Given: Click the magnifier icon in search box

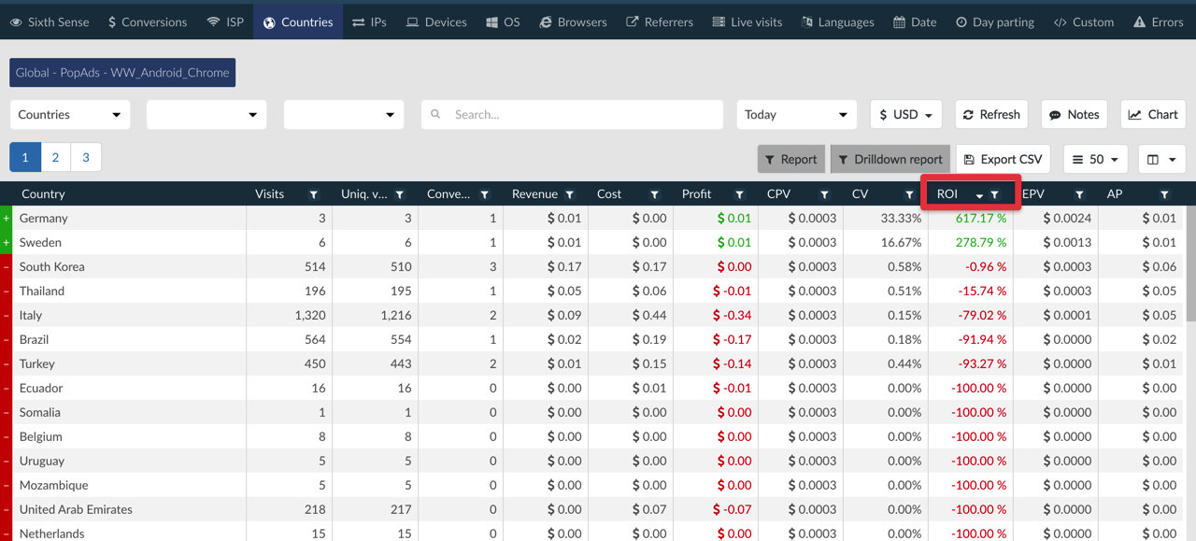Looking at the screenshot, I should (435, 114).
